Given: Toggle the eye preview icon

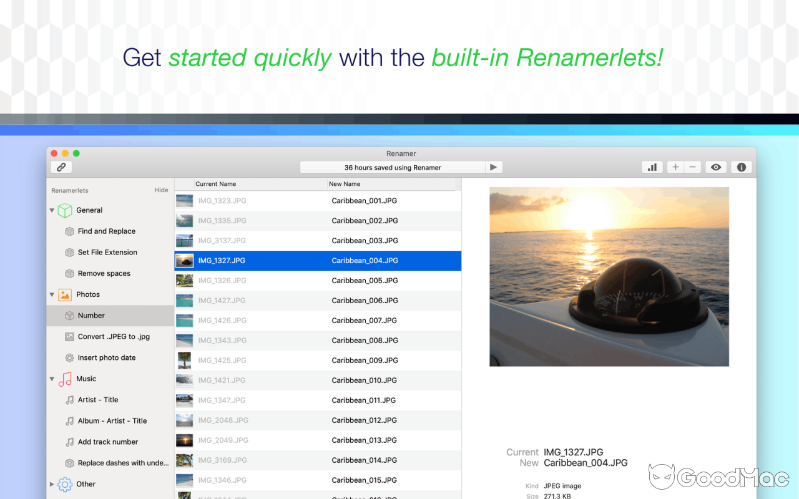Looking at the screenshot, I should click(x=715, y=167).
